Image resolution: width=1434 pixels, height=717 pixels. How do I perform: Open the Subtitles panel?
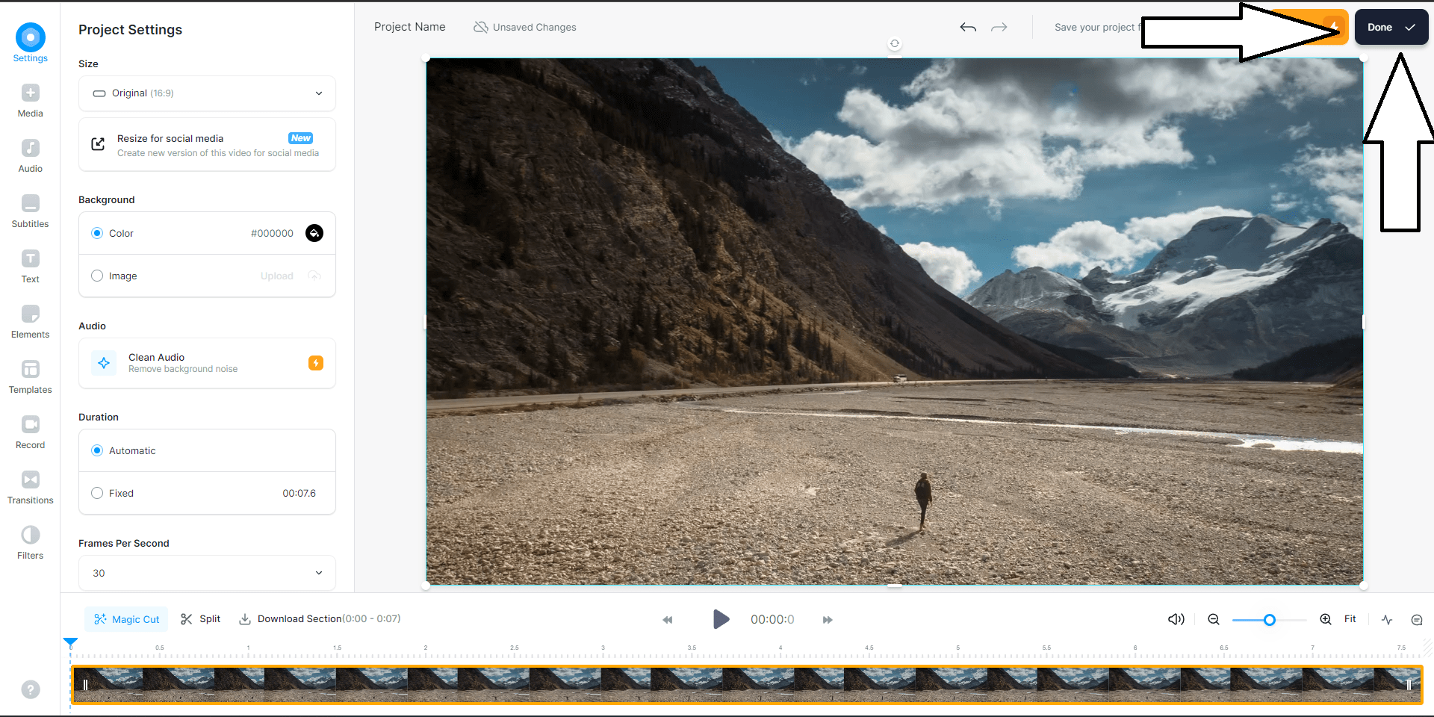(x=30, y=210)
